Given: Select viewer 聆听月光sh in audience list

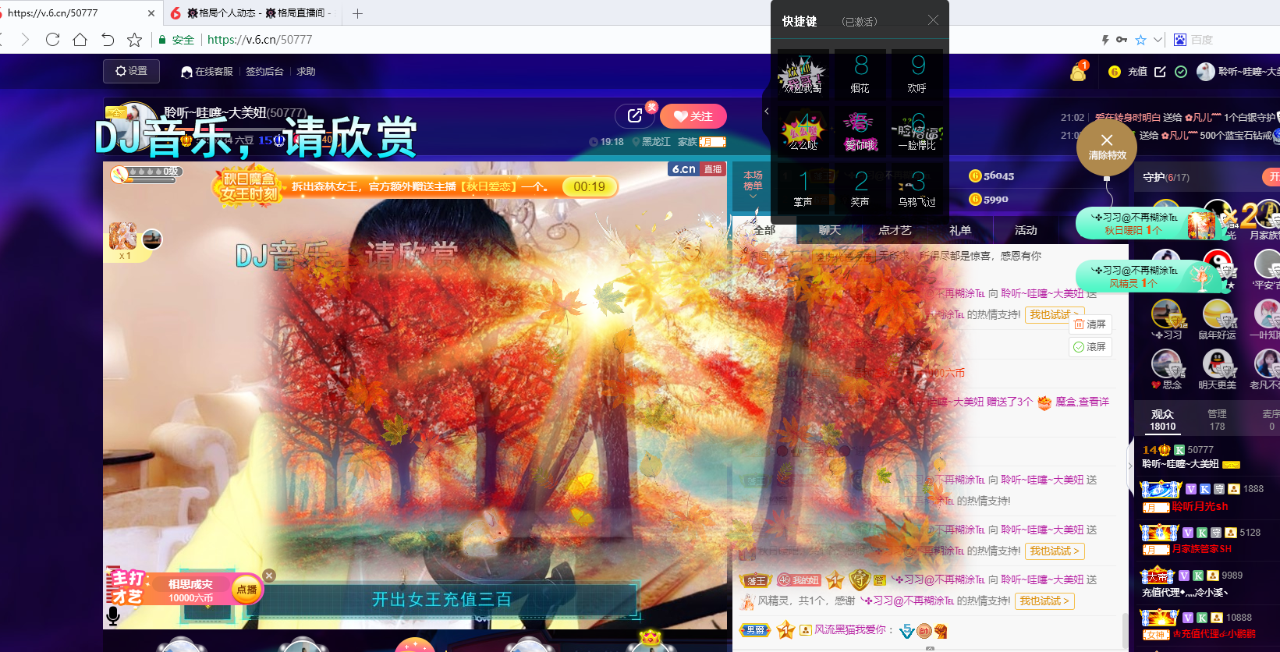Looking at the screenshot, I should (x=1200, y=506).
